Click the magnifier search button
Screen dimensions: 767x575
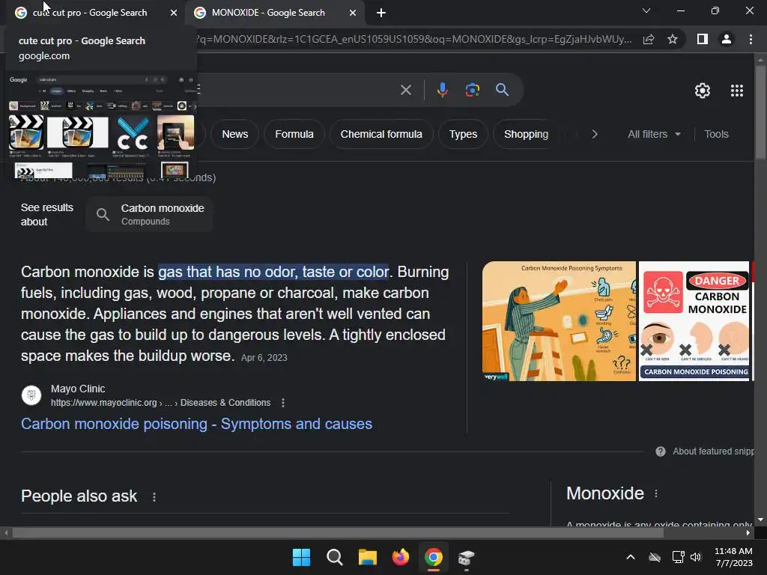[x=502, y=90]
